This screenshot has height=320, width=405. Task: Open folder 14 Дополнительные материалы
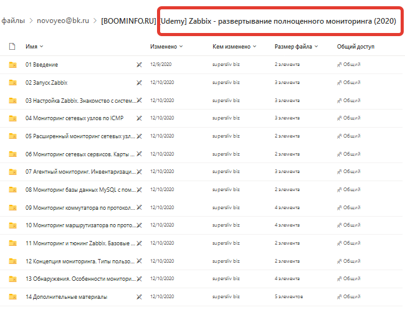tap(67, 297)
